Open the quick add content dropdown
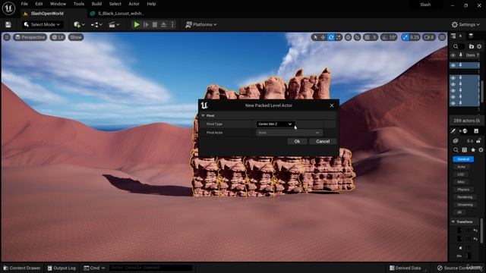486x273 pixels. [x=79, y=24]
